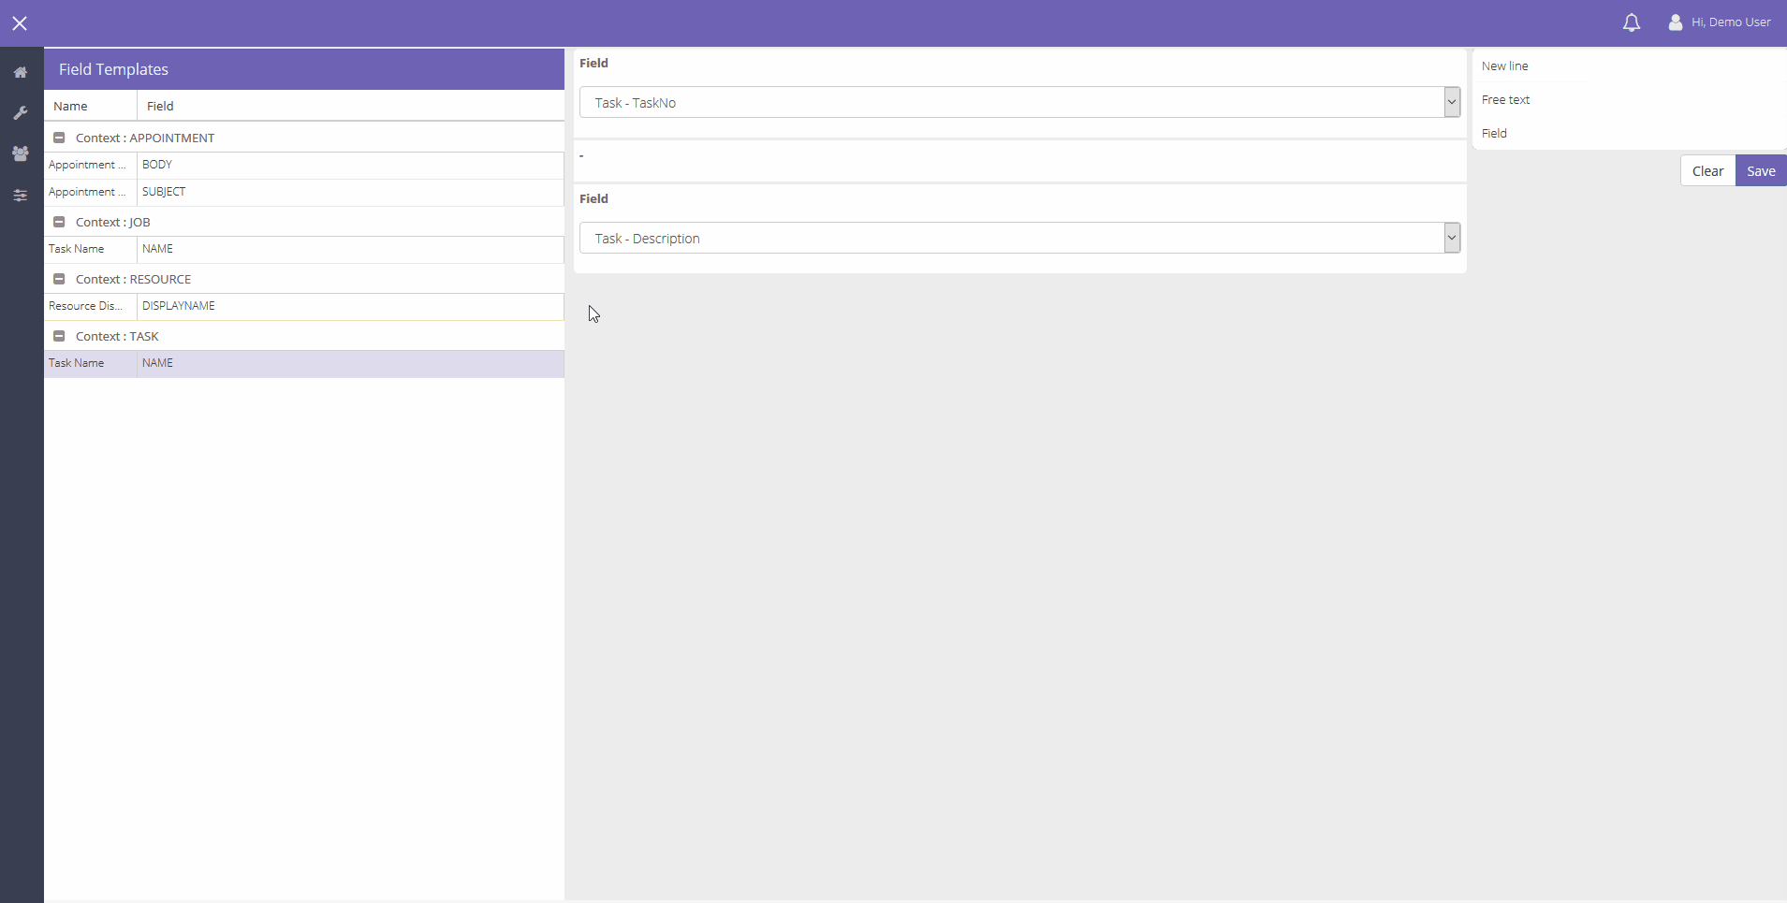
Task: Add a New line element
Action: tap(1504, 66)
